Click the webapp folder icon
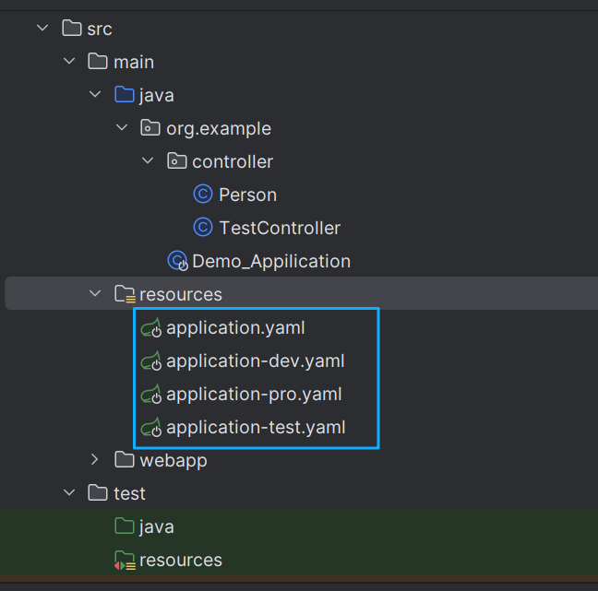 [x=125, y=459]
